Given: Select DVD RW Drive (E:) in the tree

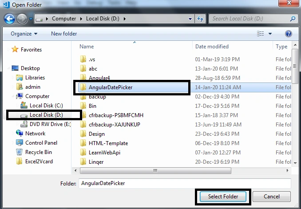Looking at the screenshot, I should [x=50, y=124].
